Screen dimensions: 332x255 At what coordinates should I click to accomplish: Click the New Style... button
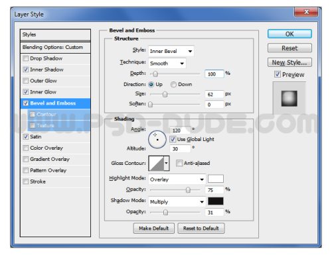coord(290,62)
